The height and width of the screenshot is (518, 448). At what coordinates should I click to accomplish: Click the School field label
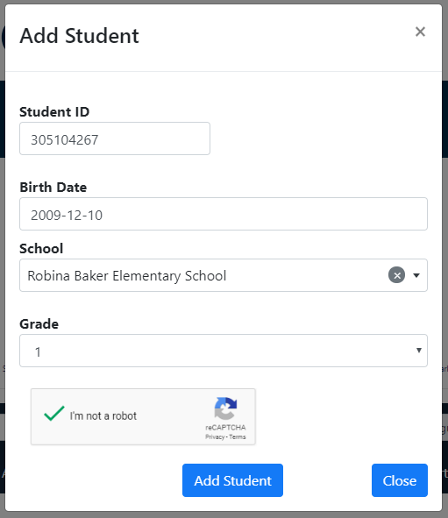tap(41, 249)
